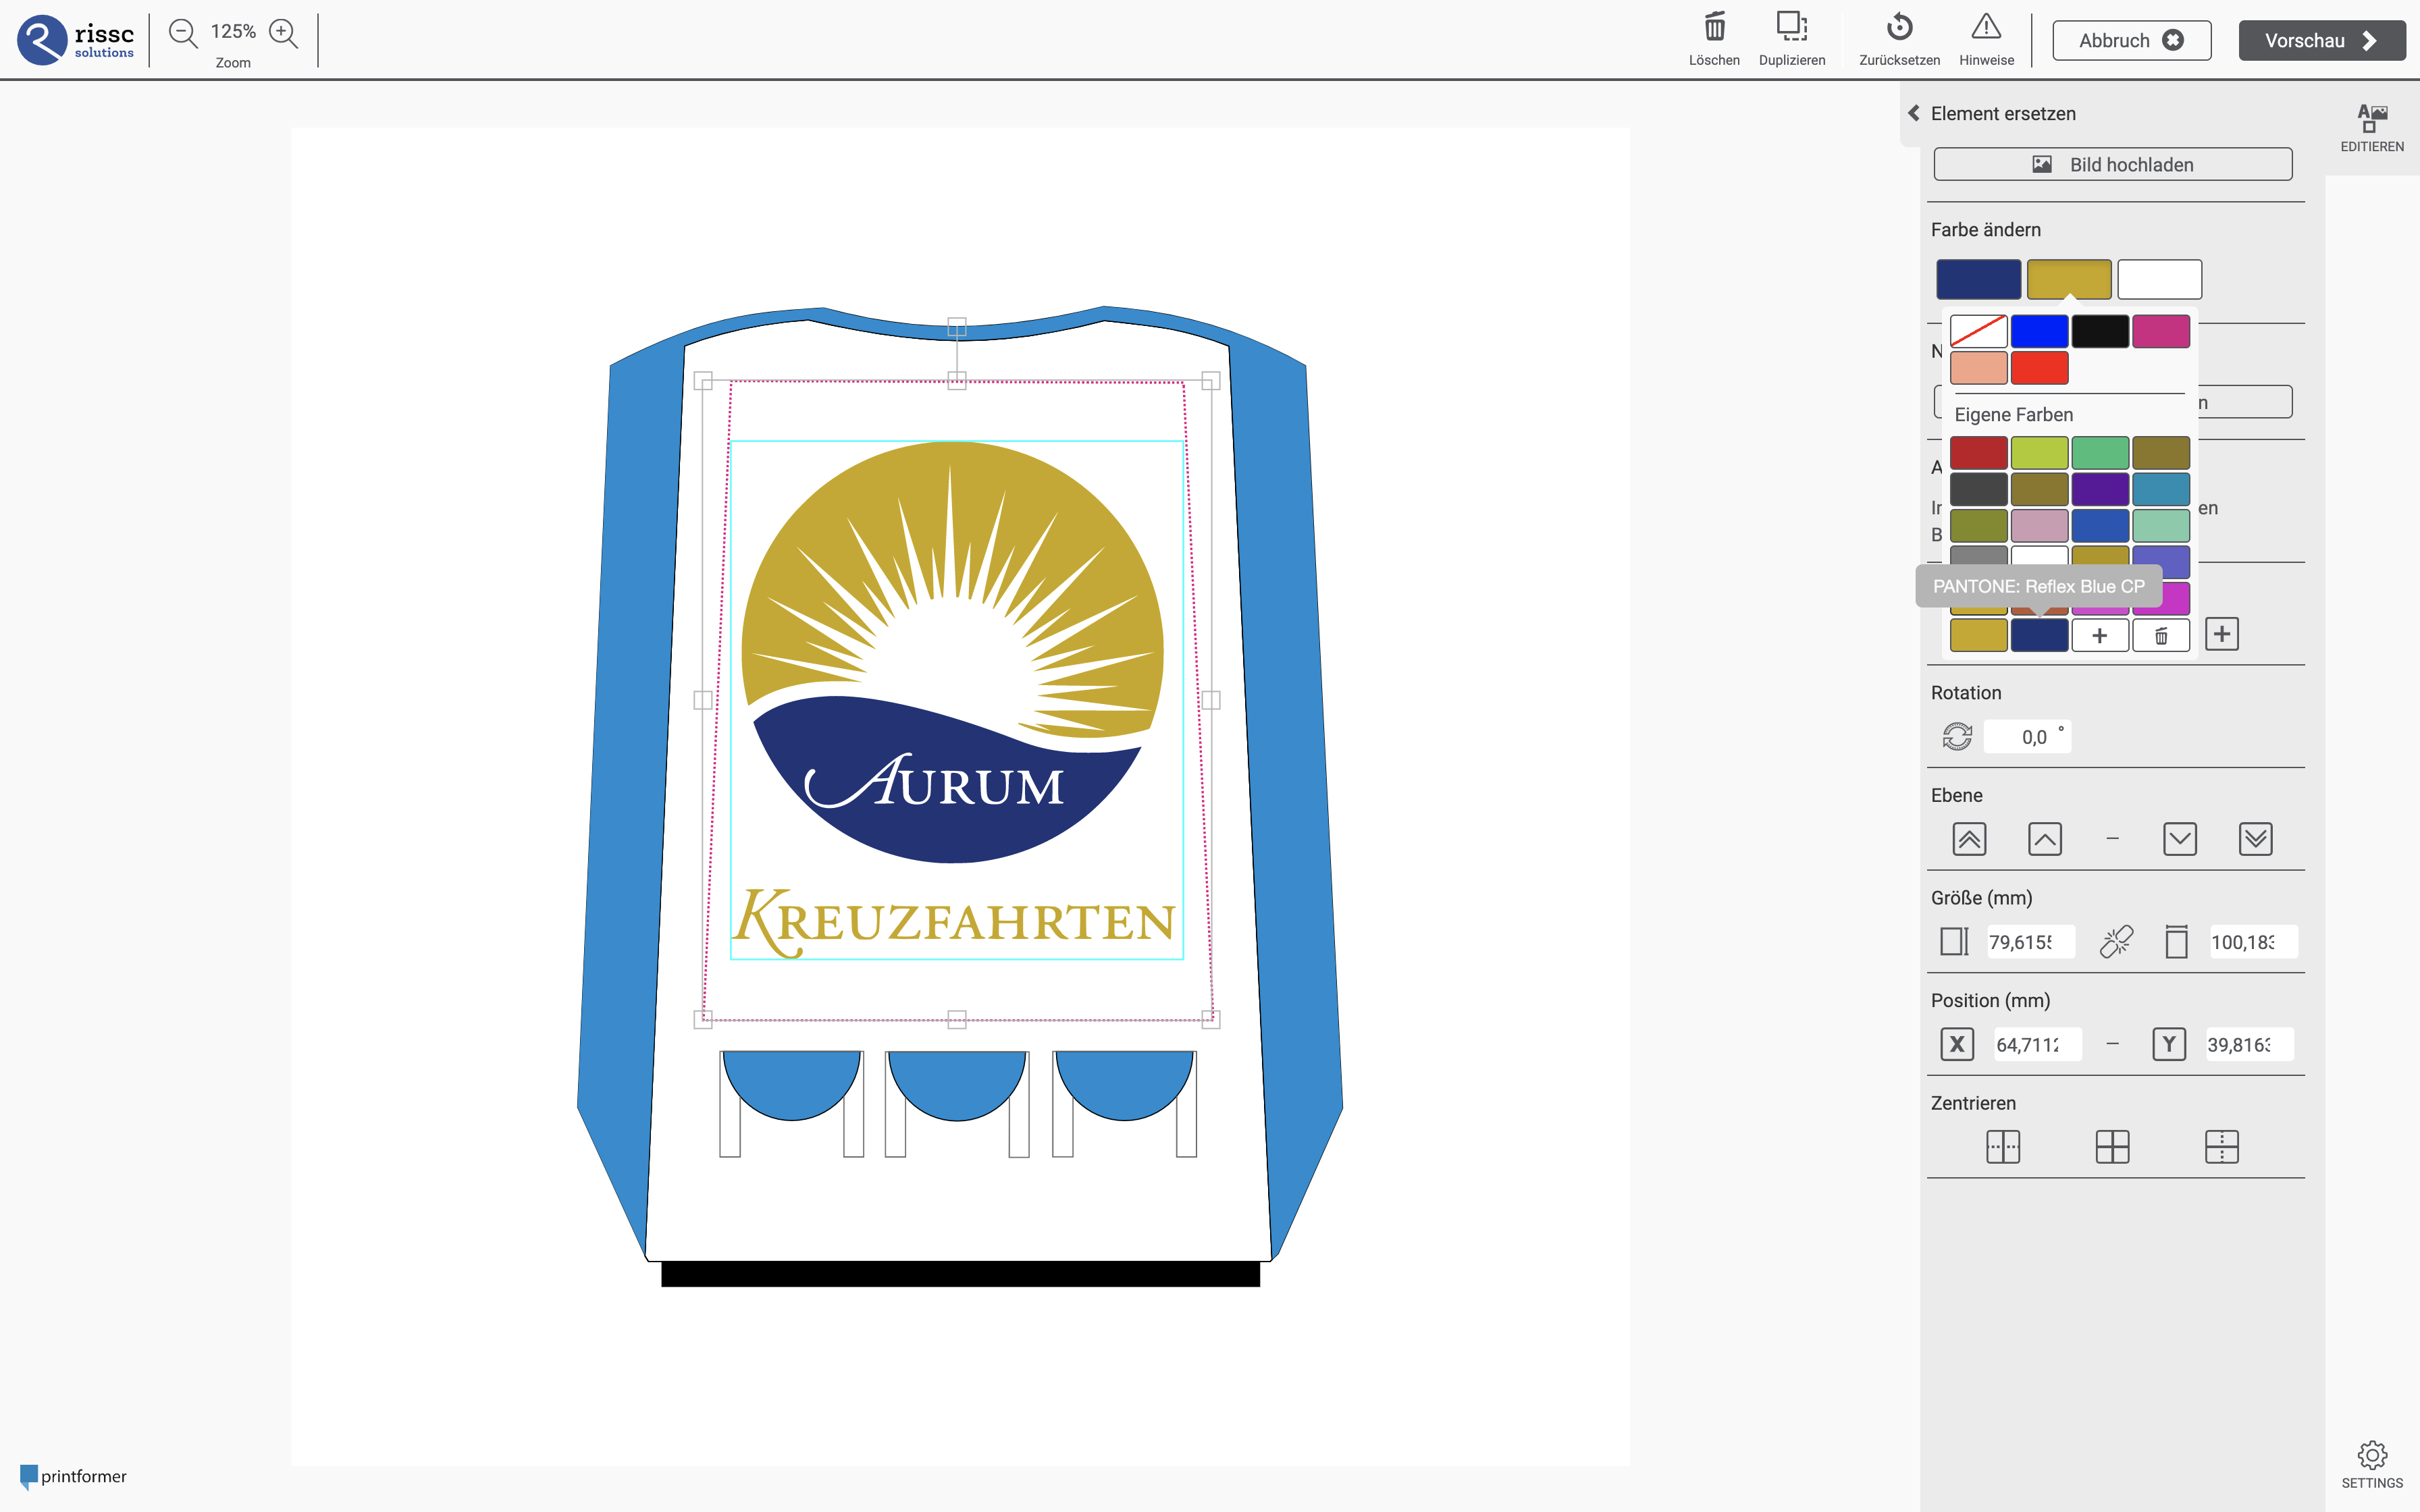Toggle the aspect ratio link icon
Image resolution: width=2420 pixels, height=1512 pixels.
click(2116, 942)
